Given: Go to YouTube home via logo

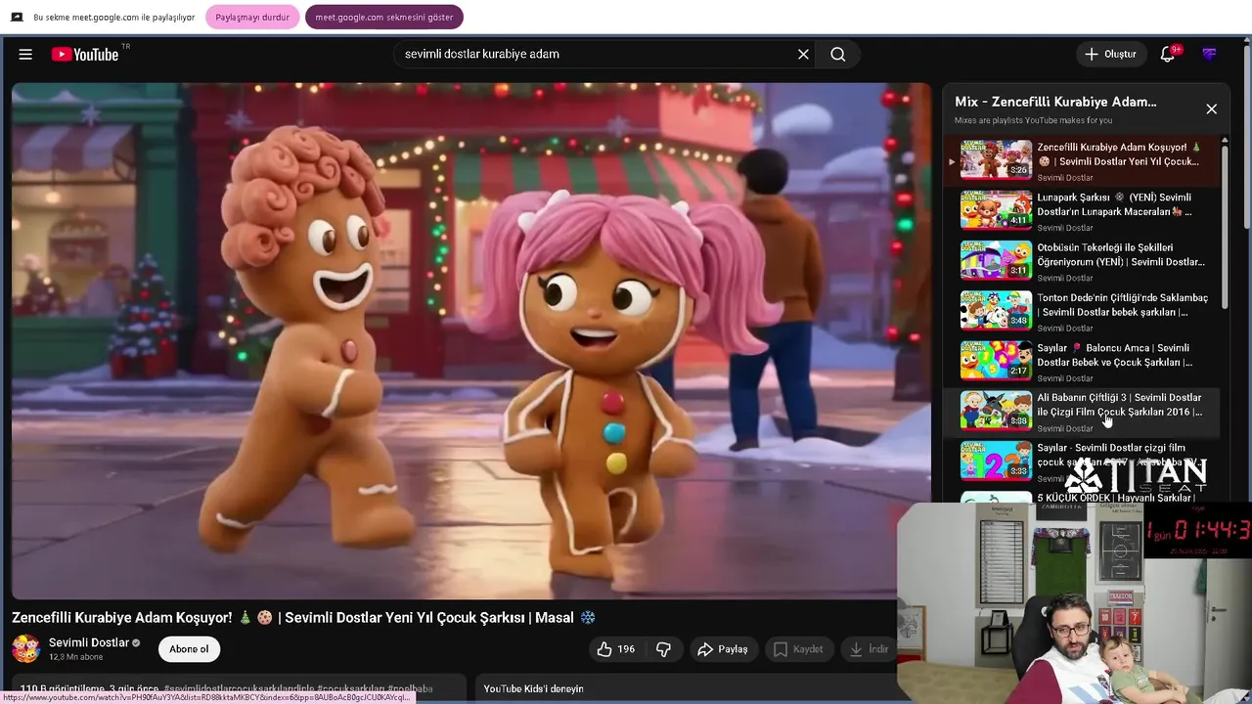Looking at the screenshot, I should (x=85, y=55).
